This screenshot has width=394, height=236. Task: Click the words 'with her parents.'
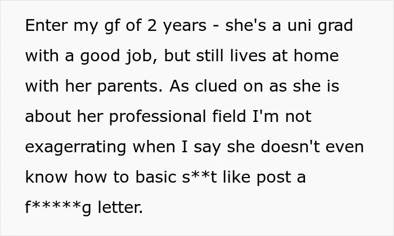click(x=94, y=87)
